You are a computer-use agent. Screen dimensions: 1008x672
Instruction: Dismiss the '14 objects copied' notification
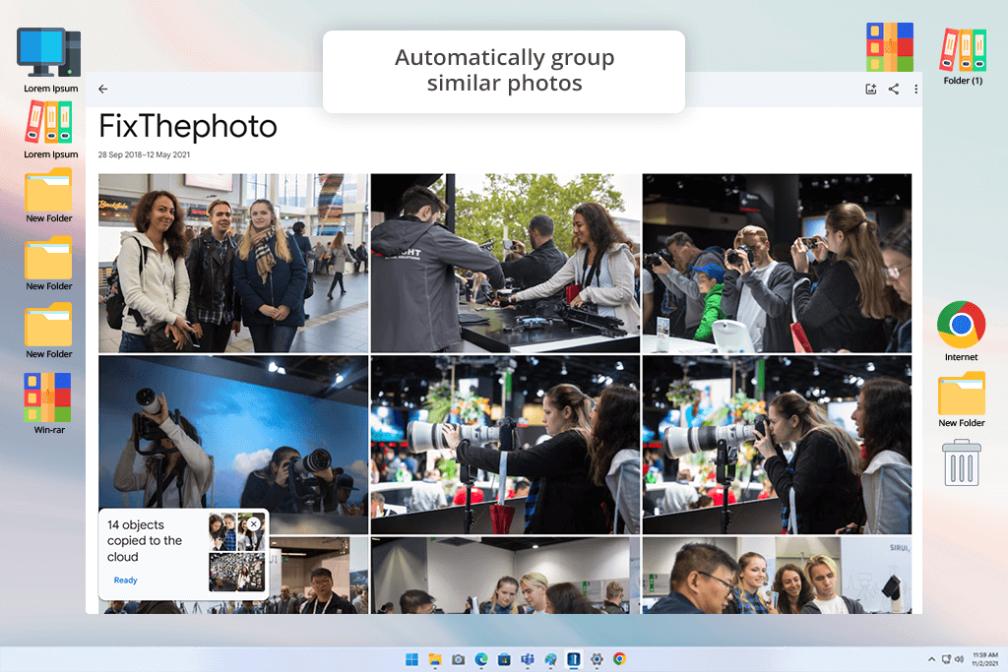click(254, 524)
